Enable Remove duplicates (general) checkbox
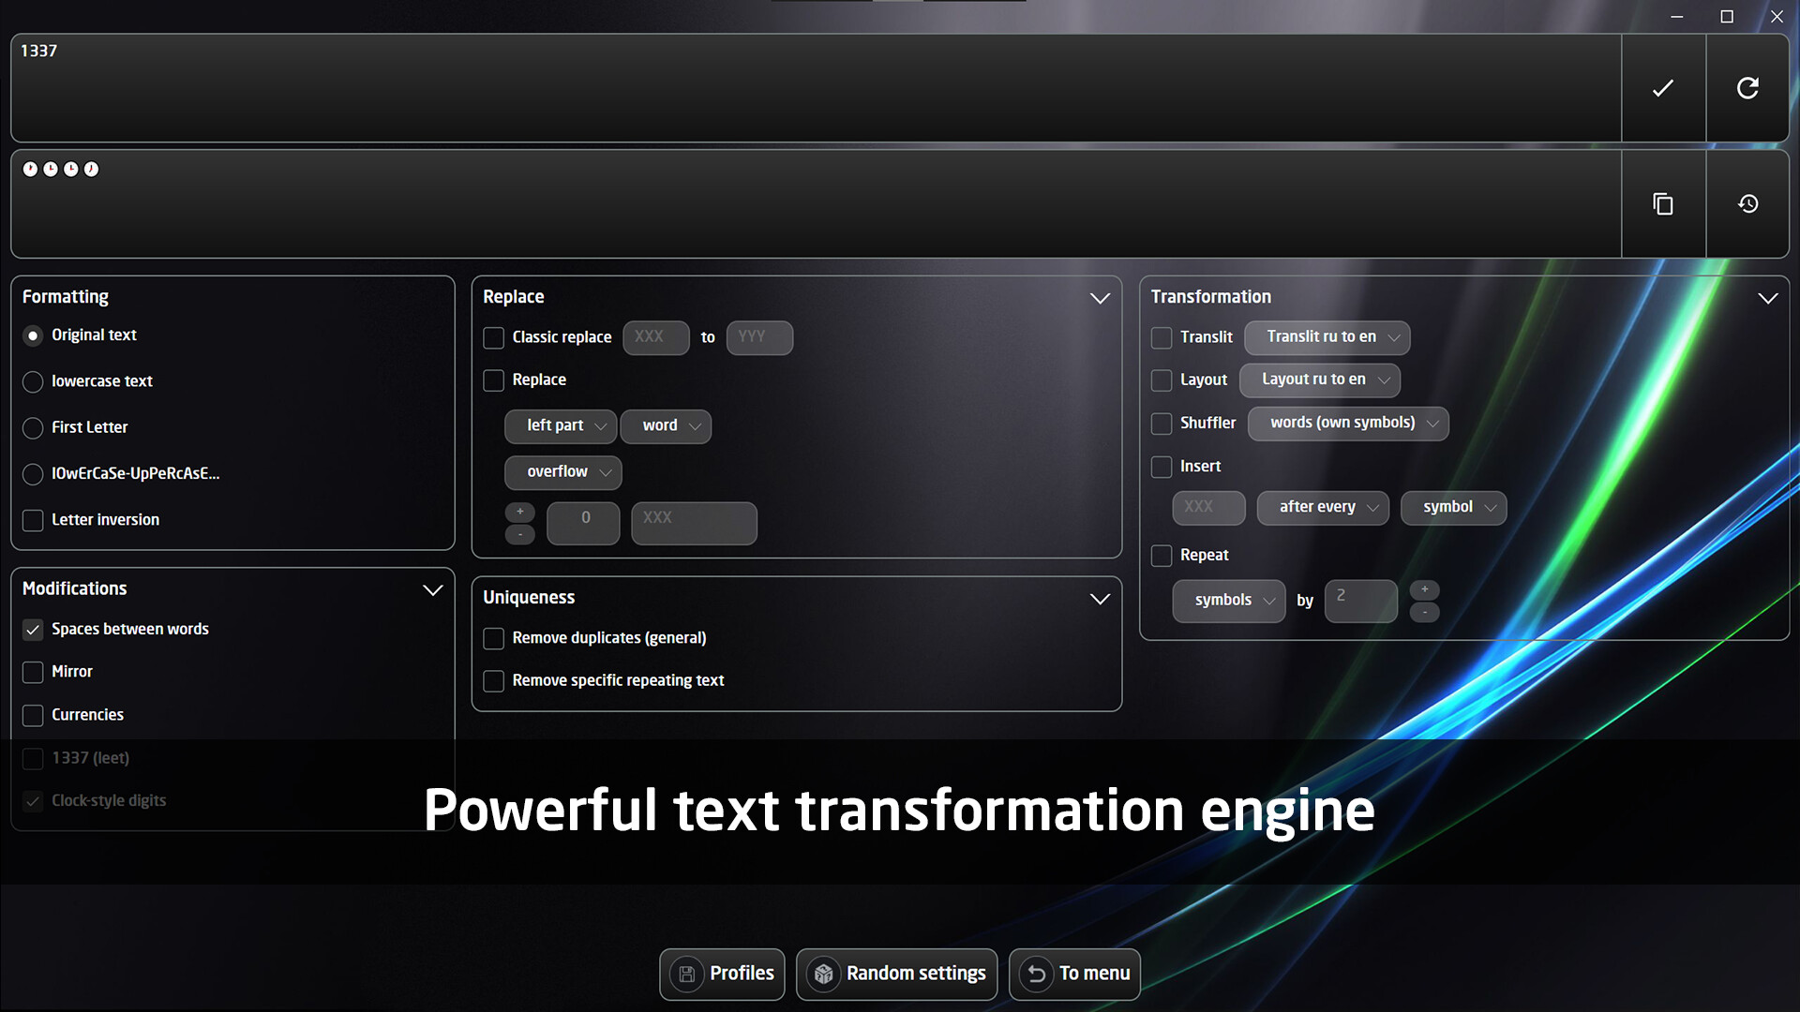This screenshot has width=1800, height=1012. coord(493,638)
